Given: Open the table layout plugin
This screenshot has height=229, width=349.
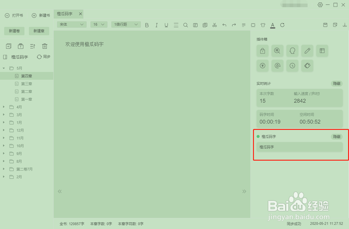Looking at the screenshot, I should 322,51.
